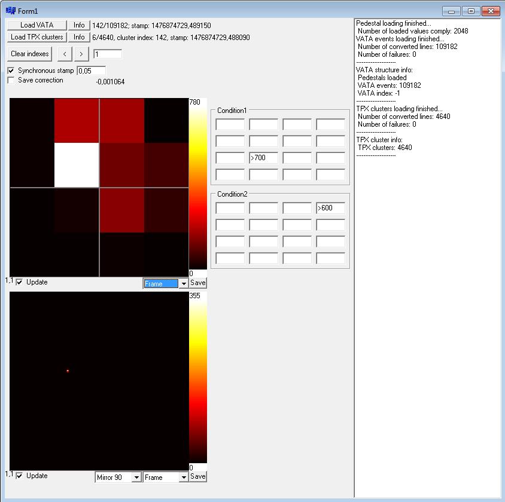Viewport: 505px width, 502px height.
Task: Toggle Update checkbox under the lower image
Action: (x=19, y=476)
